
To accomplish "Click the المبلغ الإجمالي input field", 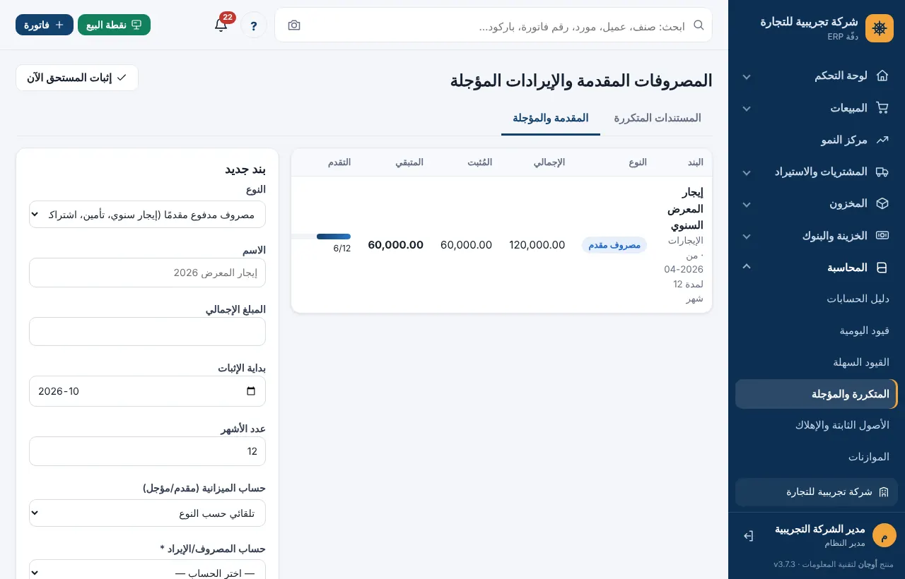I will coord(147,332).
